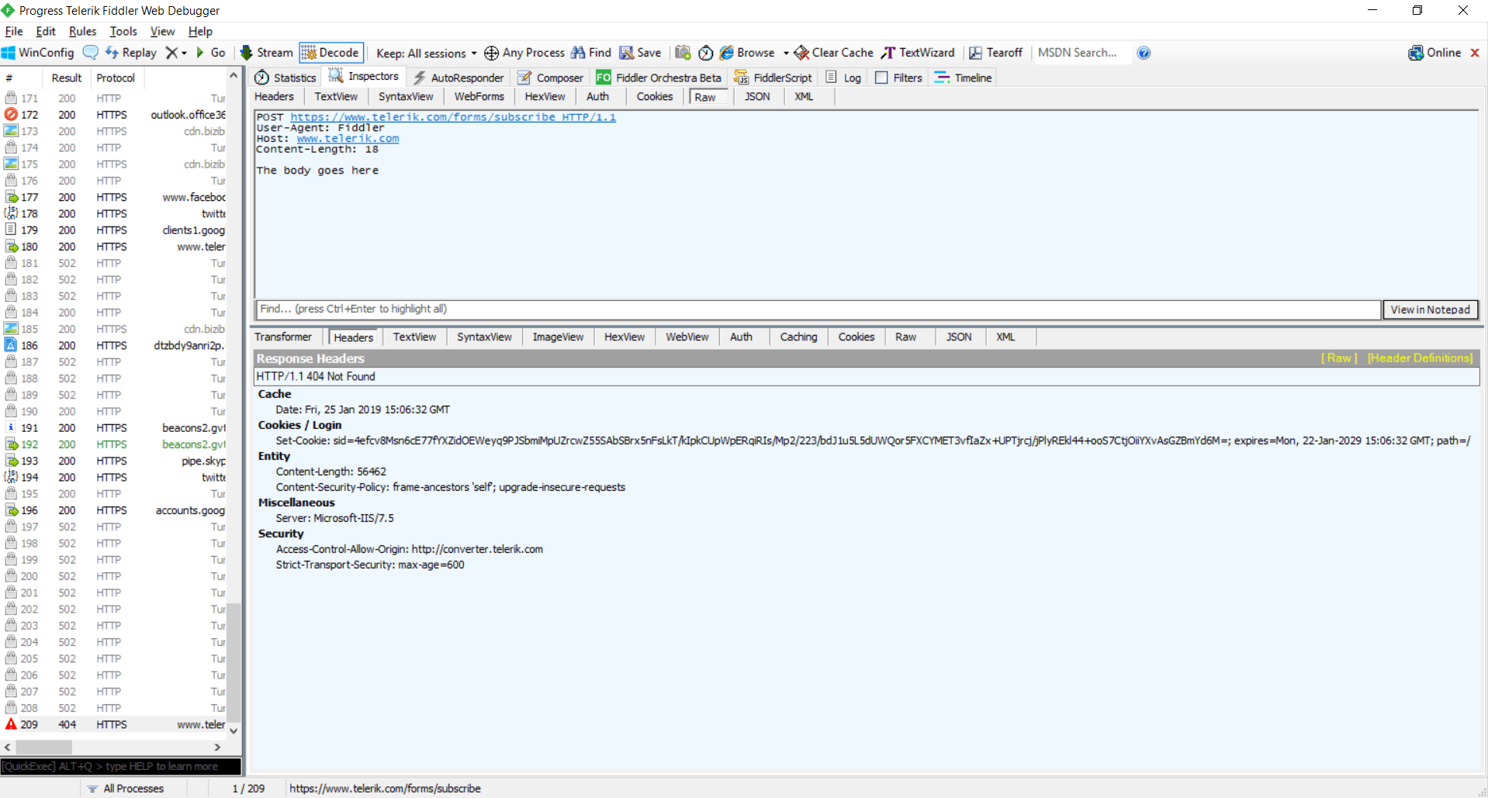Click the All Processes status bar filter

pos(126,789)
